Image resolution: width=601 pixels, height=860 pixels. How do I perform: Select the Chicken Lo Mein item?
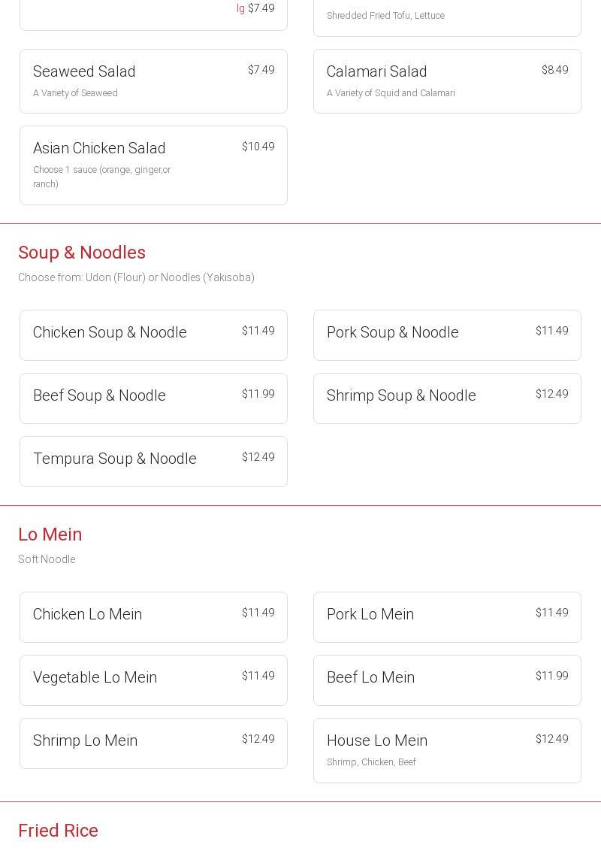coord(153,617)
